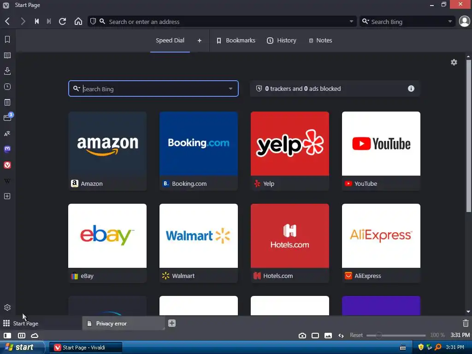Screen dimensions: 472x354
Task: Go back to the previous page
Action: 7,21
